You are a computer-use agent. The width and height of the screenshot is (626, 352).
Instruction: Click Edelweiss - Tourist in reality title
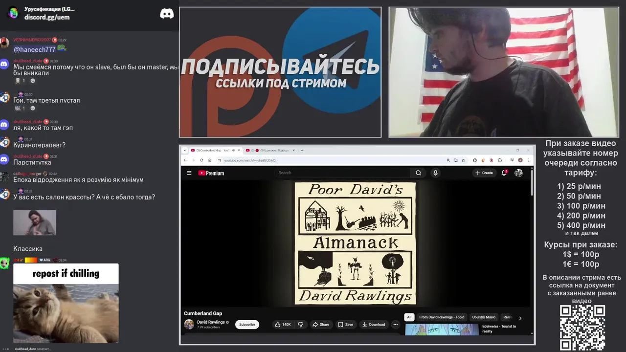pyautogui.click(x=499, y=329)
